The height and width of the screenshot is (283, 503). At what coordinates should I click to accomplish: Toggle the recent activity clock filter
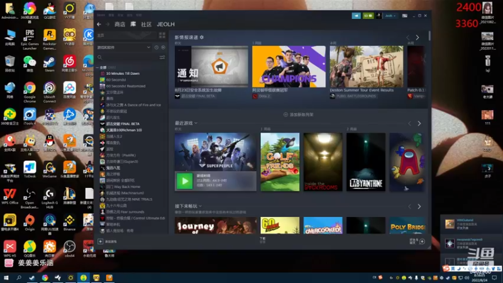pyautogui.click(x=156, y=48)
